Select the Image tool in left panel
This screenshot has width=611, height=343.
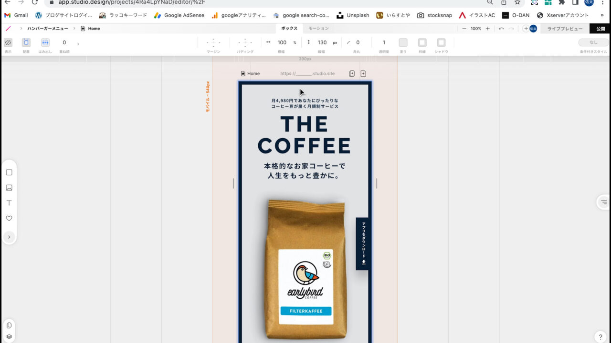(x=9, y=188)
